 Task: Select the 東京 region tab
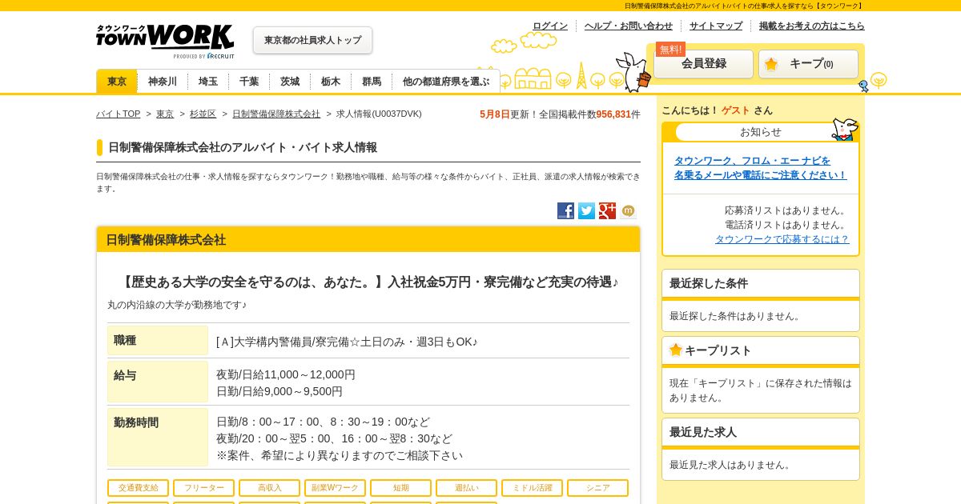click(x=117, y=82)
